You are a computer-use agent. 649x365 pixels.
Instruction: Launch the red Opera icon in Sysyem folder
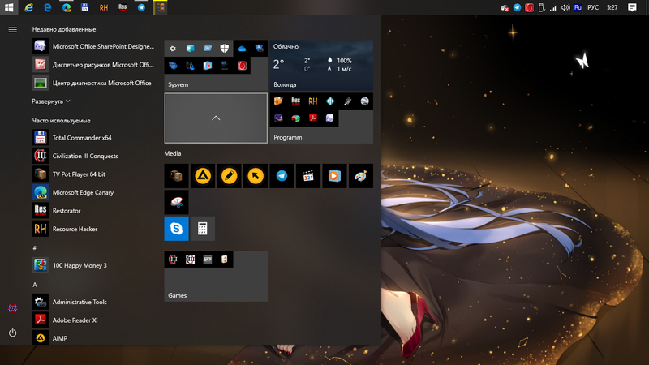click(x=242, y=66)
